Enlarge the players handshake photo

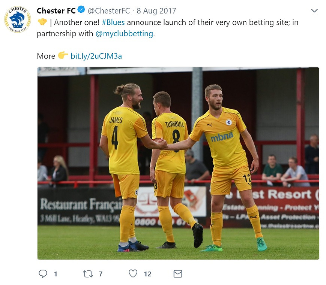[178, 163]
